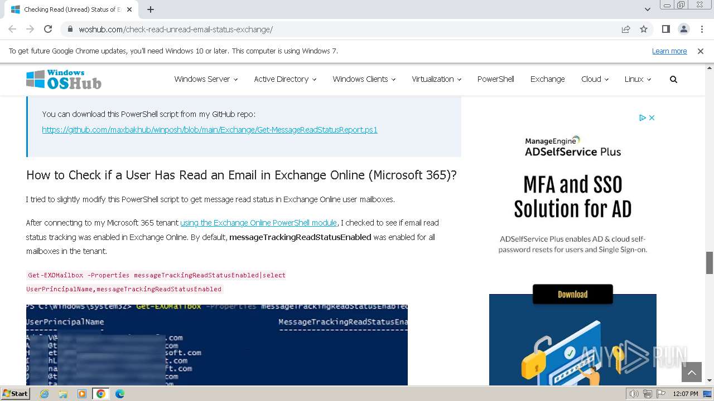Expand Windows Server menu
714x401 pixels.
pos(206,79)
